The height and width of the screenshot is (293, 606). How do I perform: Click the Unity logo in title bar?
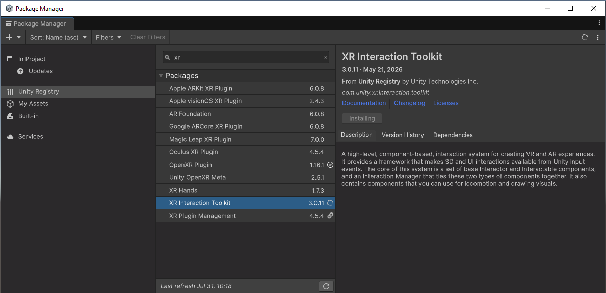(9, 9)
